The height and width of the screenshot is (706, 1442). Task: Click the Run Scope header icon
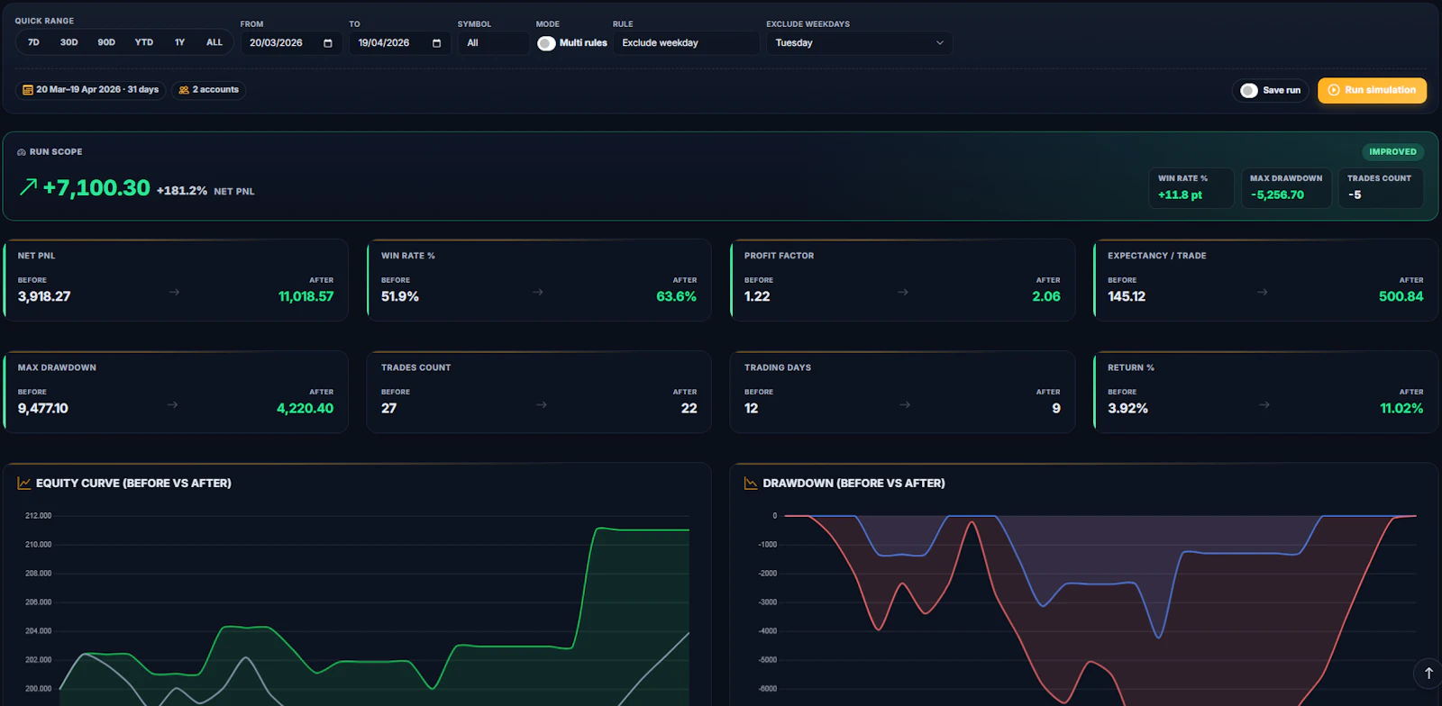point(22,152)
